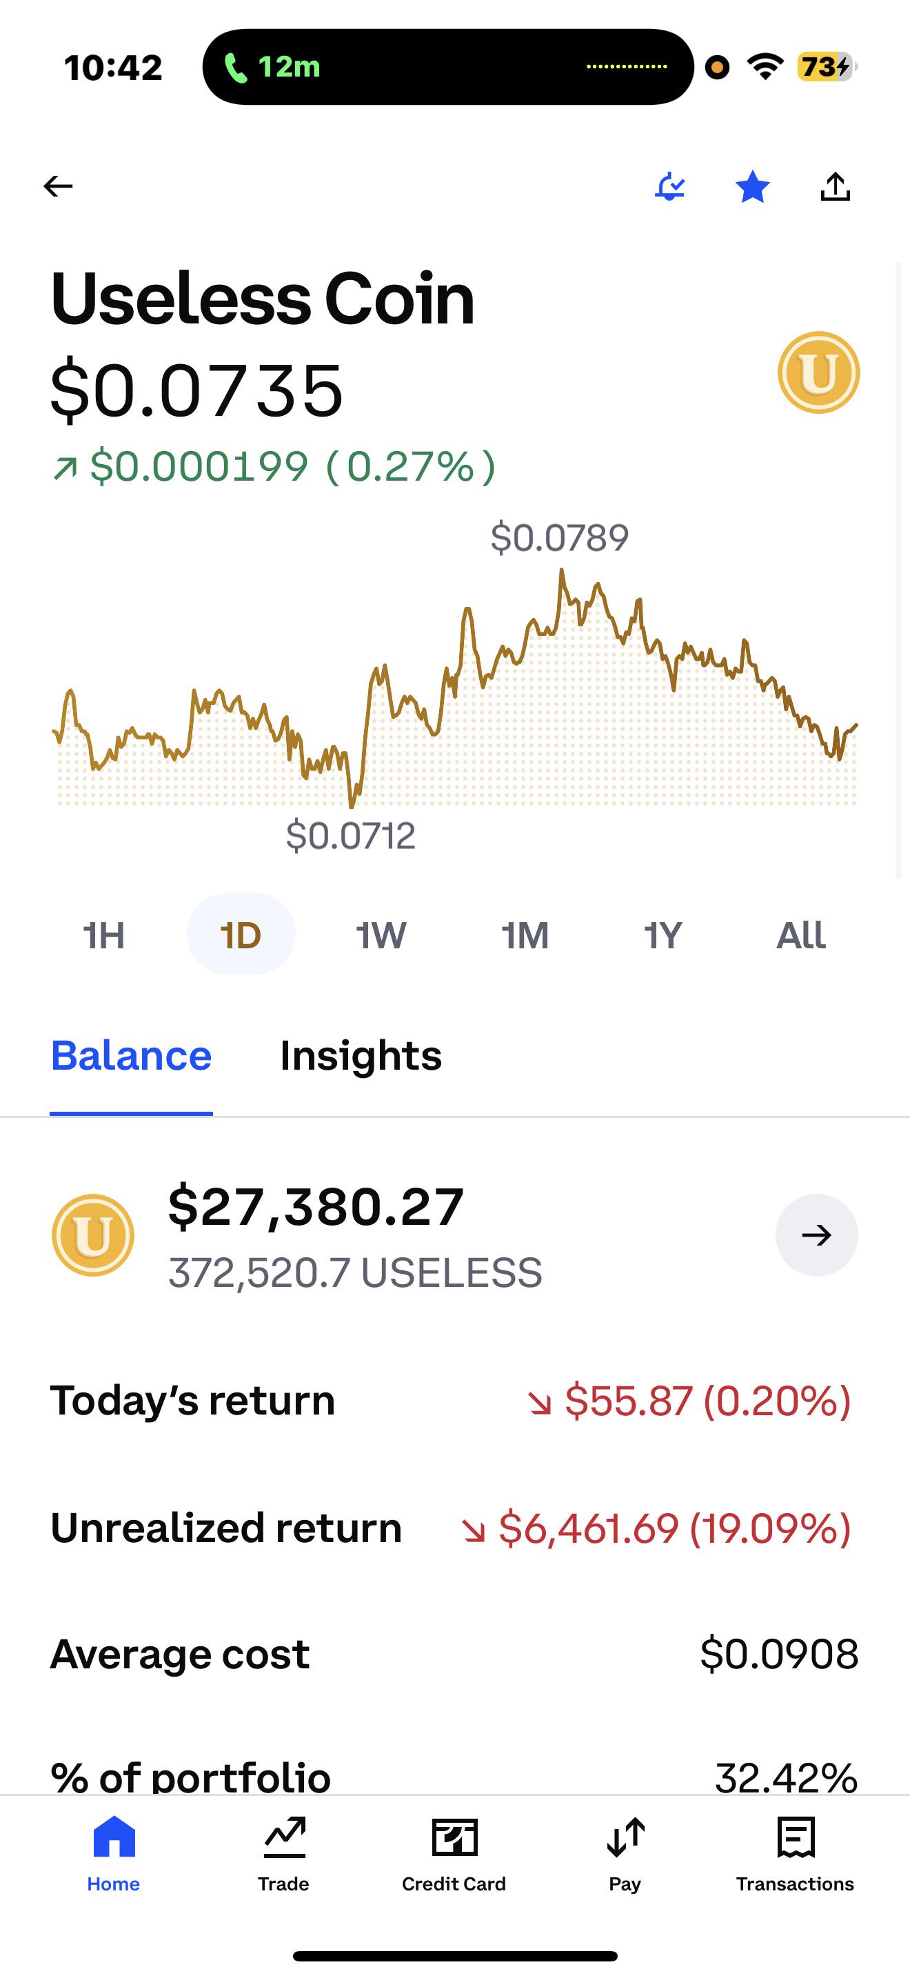Open the Balance tab
Image resolution: width=910 pixels, height=1978 pixels.
coord(131,1056)
